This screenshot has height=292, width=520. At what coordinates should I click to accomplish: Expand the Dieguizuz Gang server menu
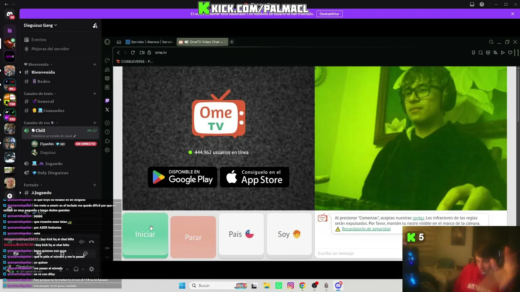(40, 25)
